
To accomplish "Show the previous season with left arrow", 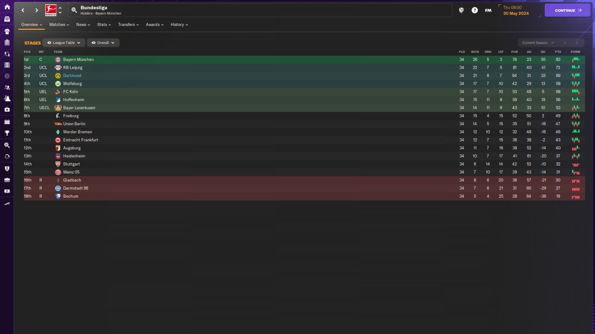I will click(565, 43).
